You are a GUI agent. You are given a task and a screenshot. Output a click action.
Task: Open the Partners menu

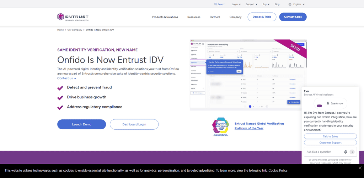point(215,17)
